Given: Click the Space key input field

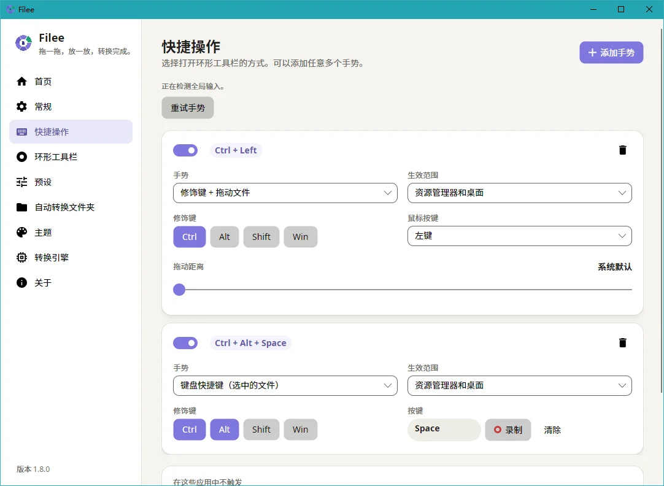Looking at the screenshot, I should 444,430.
